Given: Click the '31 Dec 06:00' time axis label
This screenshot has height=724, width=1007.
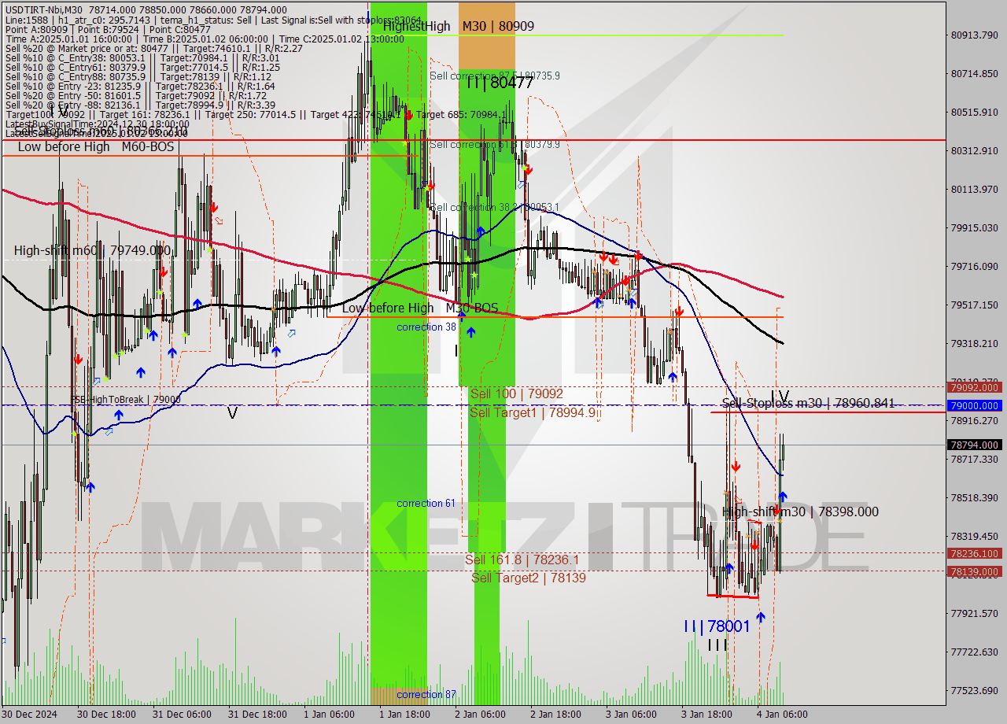Looking at the screenshot, I should pyautogui.click(x=182, y=715).
